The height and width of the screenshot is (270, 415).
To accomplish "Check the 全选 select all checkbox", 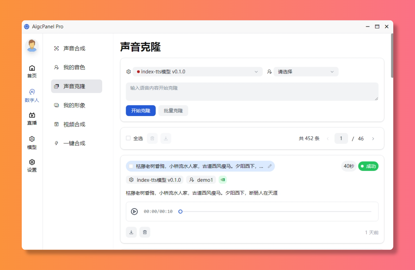I will pyautogui.click(x=128, y=138).
